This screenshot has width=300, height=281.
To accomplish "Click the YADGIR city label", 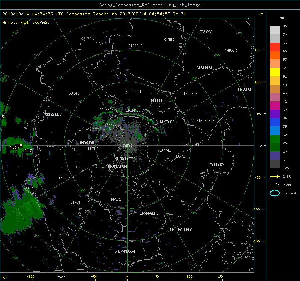I will (x=231, y=50).
